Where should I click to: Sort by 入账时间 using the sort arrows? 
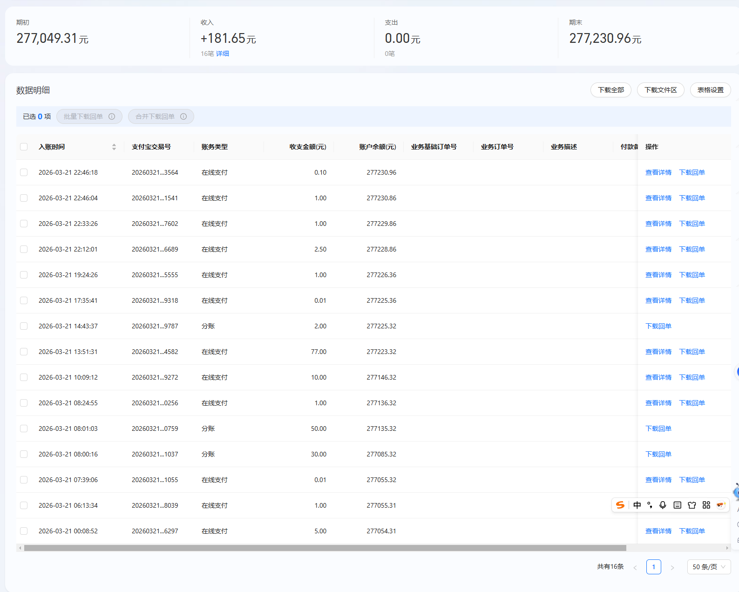click(114, 147)
